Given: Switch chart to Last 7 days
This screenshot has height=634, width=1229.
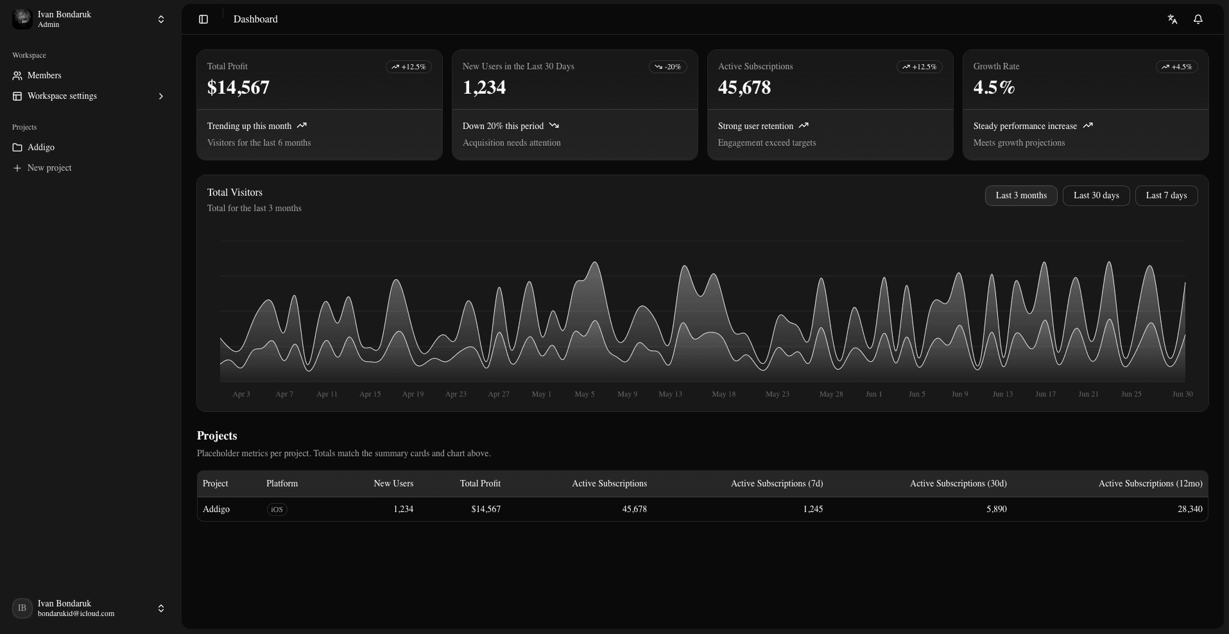Looking at the screenshot, I should click(x=1167, y=196).
